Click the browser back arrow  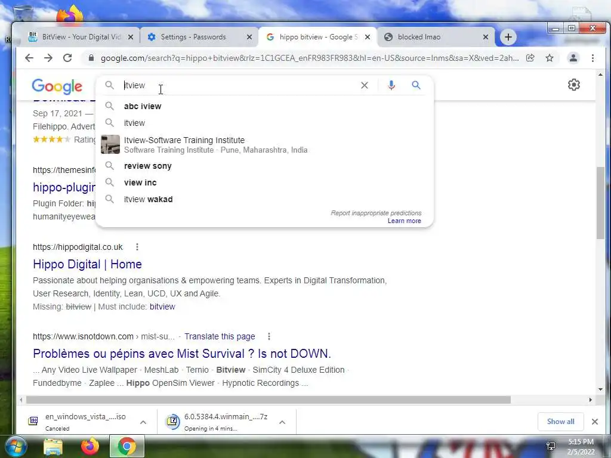click(x=29, y=58)
